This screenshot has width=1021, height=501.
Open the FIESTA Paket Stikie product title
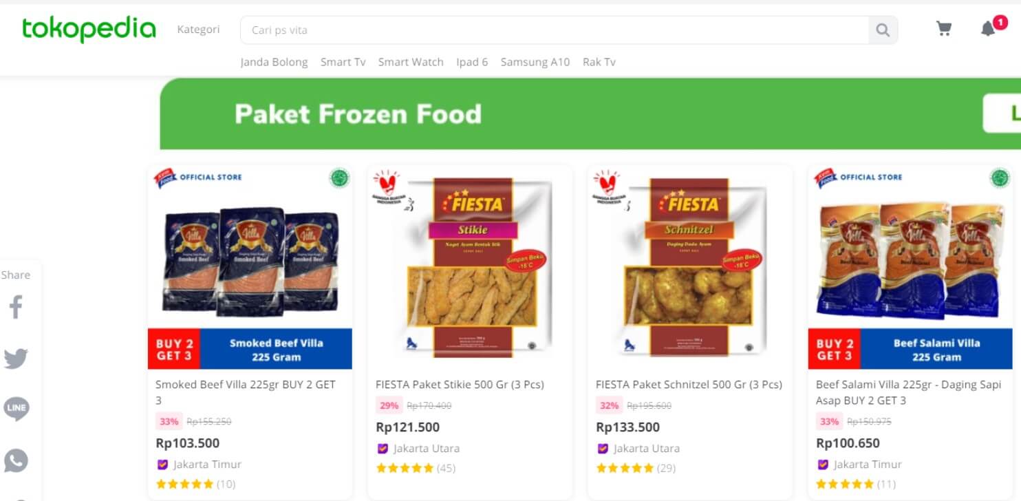click(x=460, y=385)
